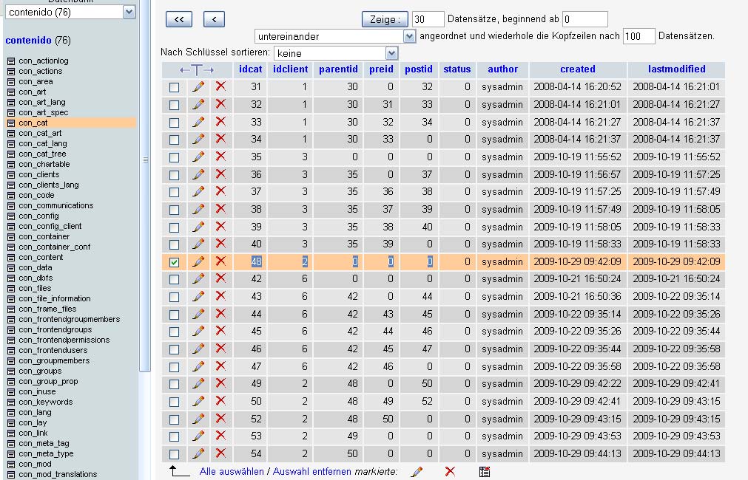Sort by the lastmodified column header
The width and height of the screenshot is (748, 480).
click(x=676, y=69)
